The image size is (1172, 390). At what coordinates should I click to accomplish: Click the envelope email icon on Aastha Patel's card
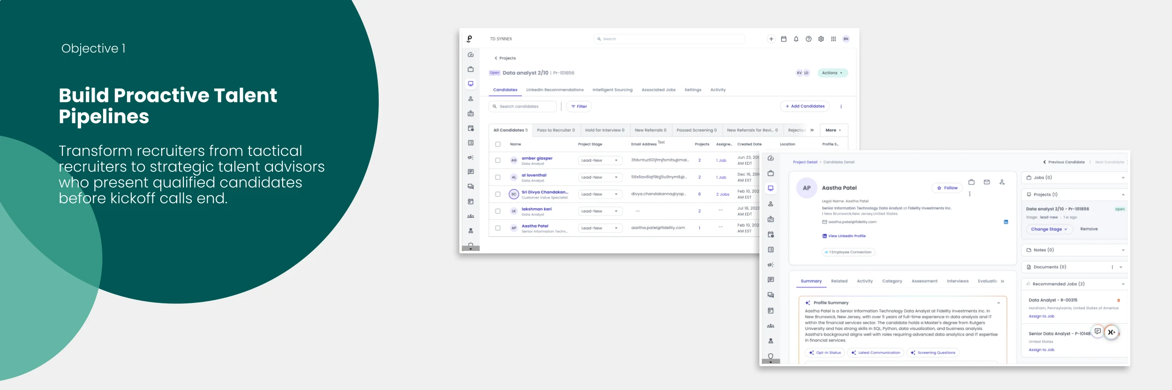[987, 182]
